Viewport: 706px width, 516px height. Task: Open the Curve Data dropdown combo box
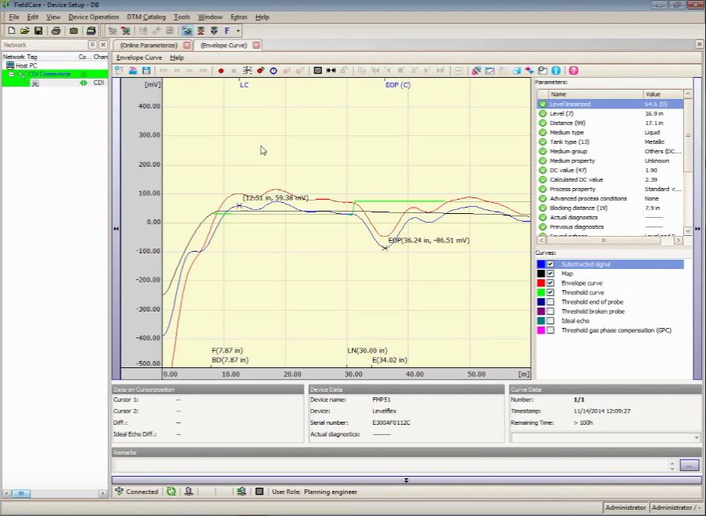[697, 437]
